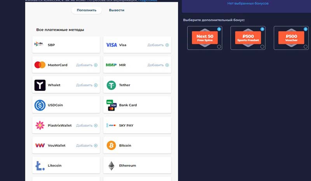Select the ₽500 Sports Freebet radio button
311x181 pixels.
(262, 47)
